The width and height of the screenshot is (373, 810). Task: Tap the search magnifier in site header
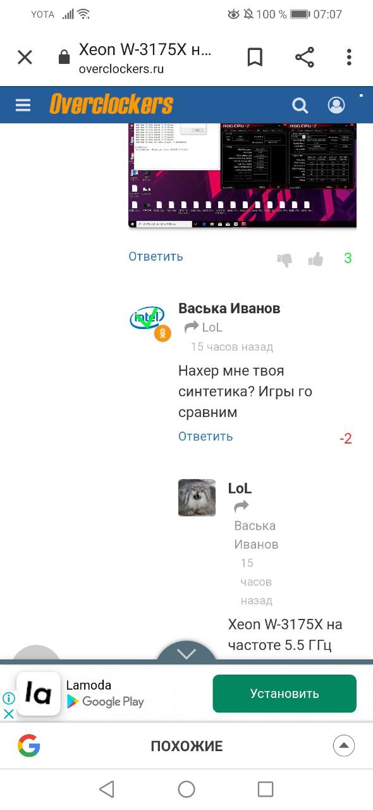tap(300, 105)
